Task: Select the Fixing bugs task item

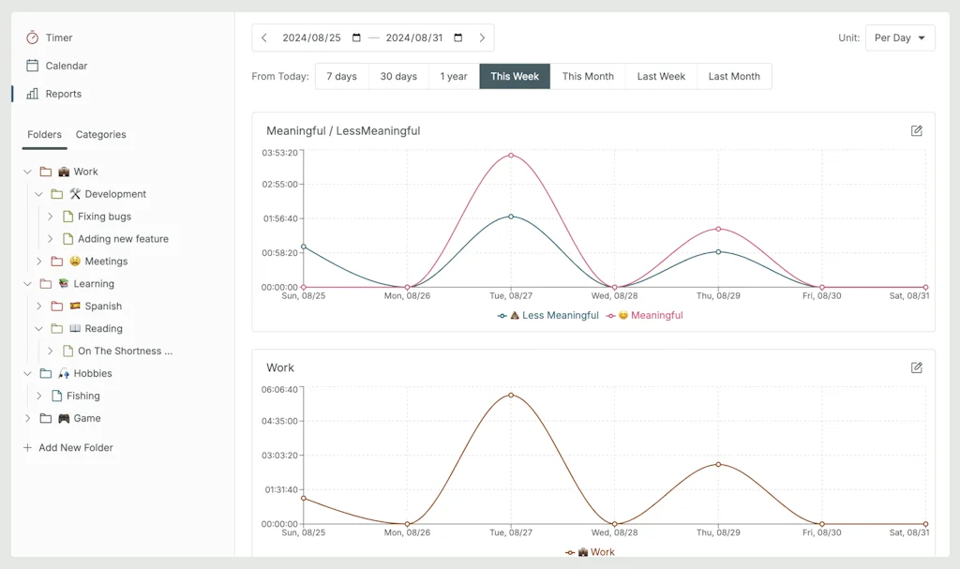Action: pyautogui.click(x=104, y=217)
